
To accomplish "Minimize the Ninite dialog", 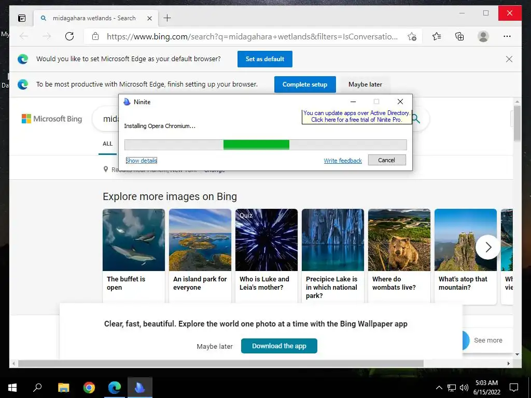I will 353,102.
